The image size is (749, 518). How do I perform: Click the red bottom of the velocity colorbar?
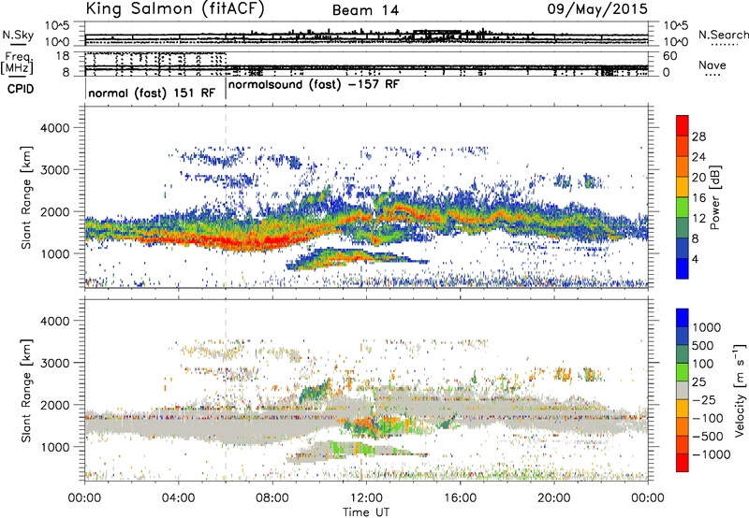click(x=683, y=463)
